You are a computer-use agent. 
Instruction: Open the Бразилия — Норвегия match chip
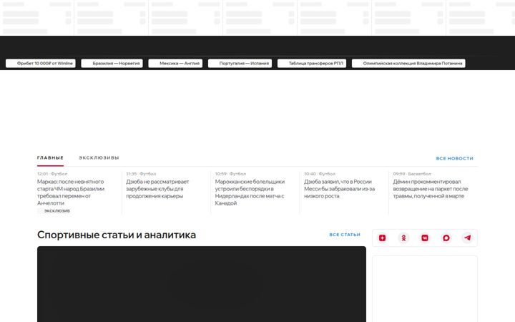(112, 64)
